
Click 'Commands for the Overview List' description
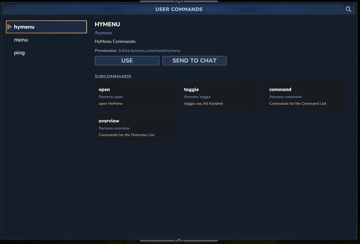127,135
